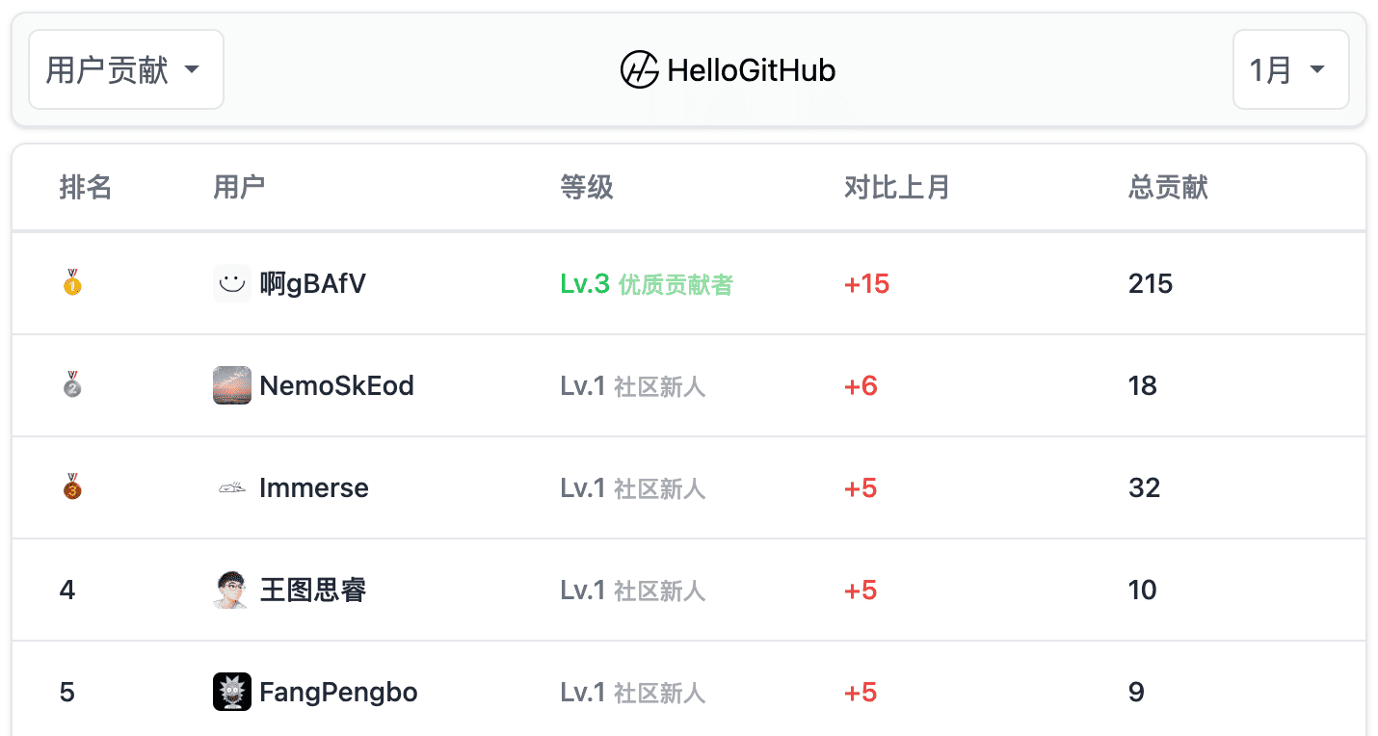
Task: Open FangPengbo's profile link
Action: coord(338,692)
